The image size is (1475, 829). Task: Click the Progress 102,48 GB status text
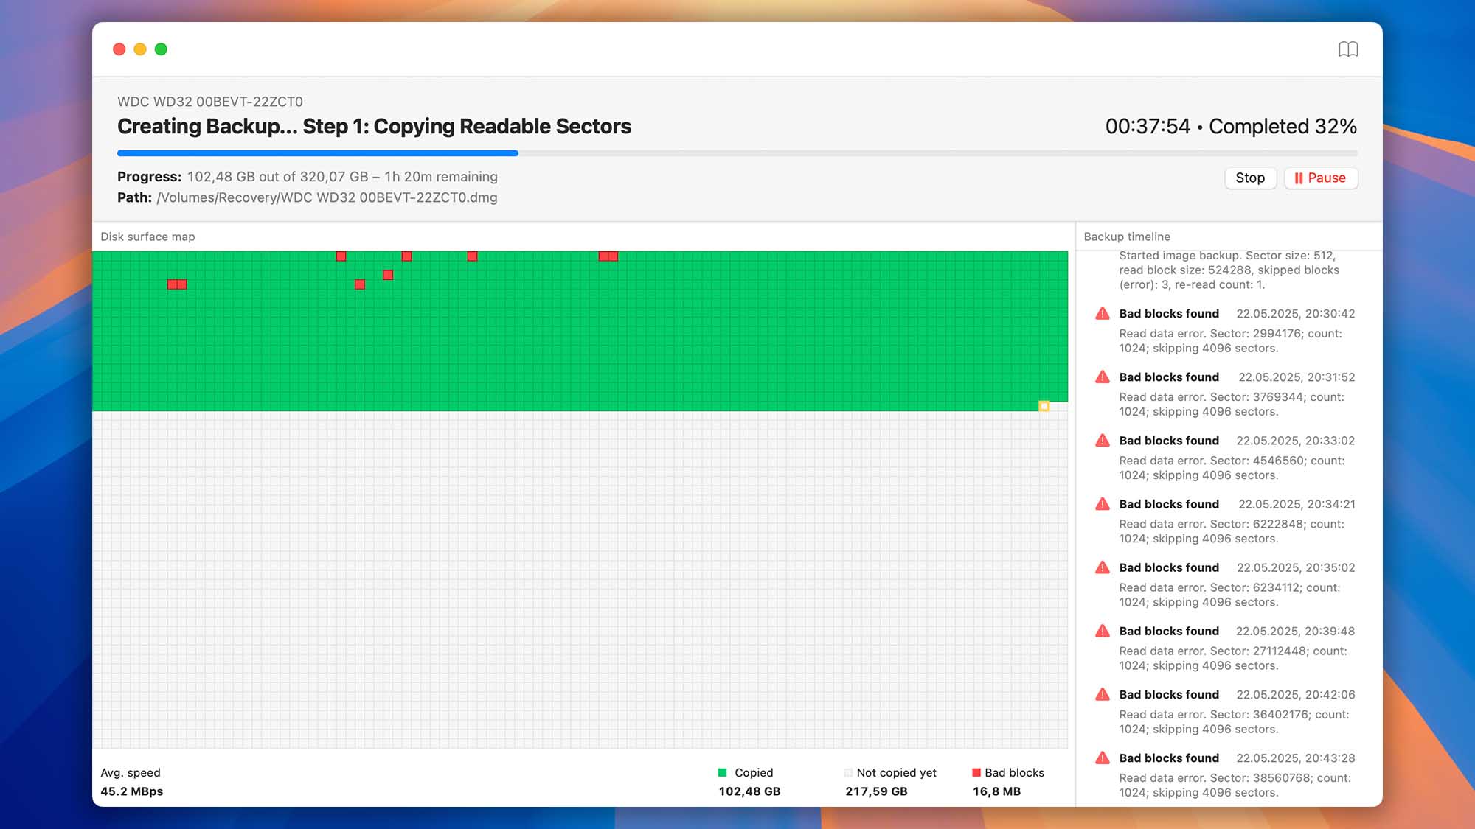(308, 177)
